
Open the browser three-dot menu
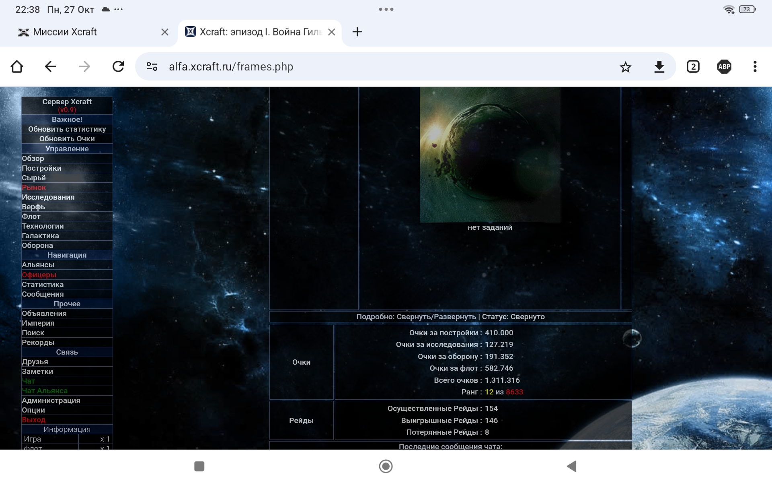click(x=755, y=67)
